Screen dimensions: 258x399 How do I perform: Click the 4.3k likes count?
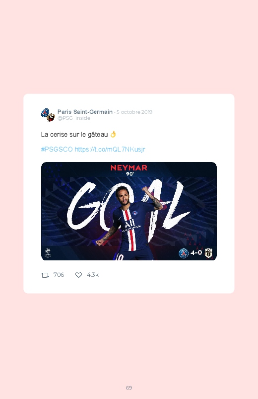92,275
